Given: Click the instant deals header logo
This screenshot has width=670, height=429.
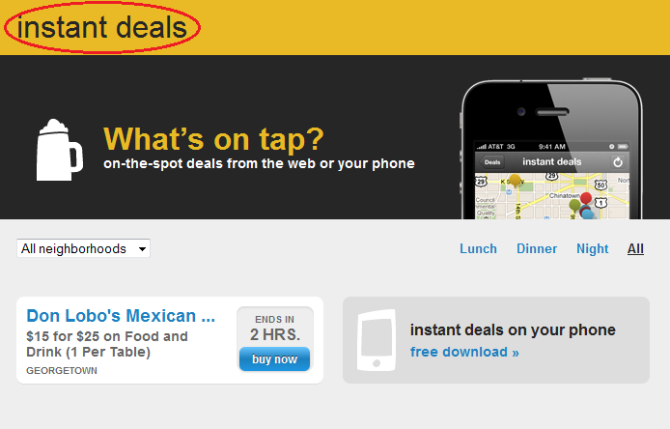Looking at the screenshot, I should 102,27.
